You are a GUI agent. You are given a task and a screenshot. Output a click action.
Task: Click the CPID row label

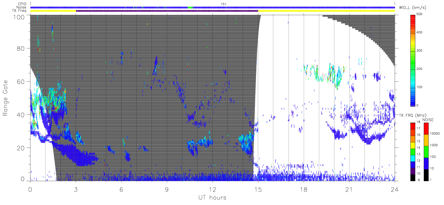(22, 4)
